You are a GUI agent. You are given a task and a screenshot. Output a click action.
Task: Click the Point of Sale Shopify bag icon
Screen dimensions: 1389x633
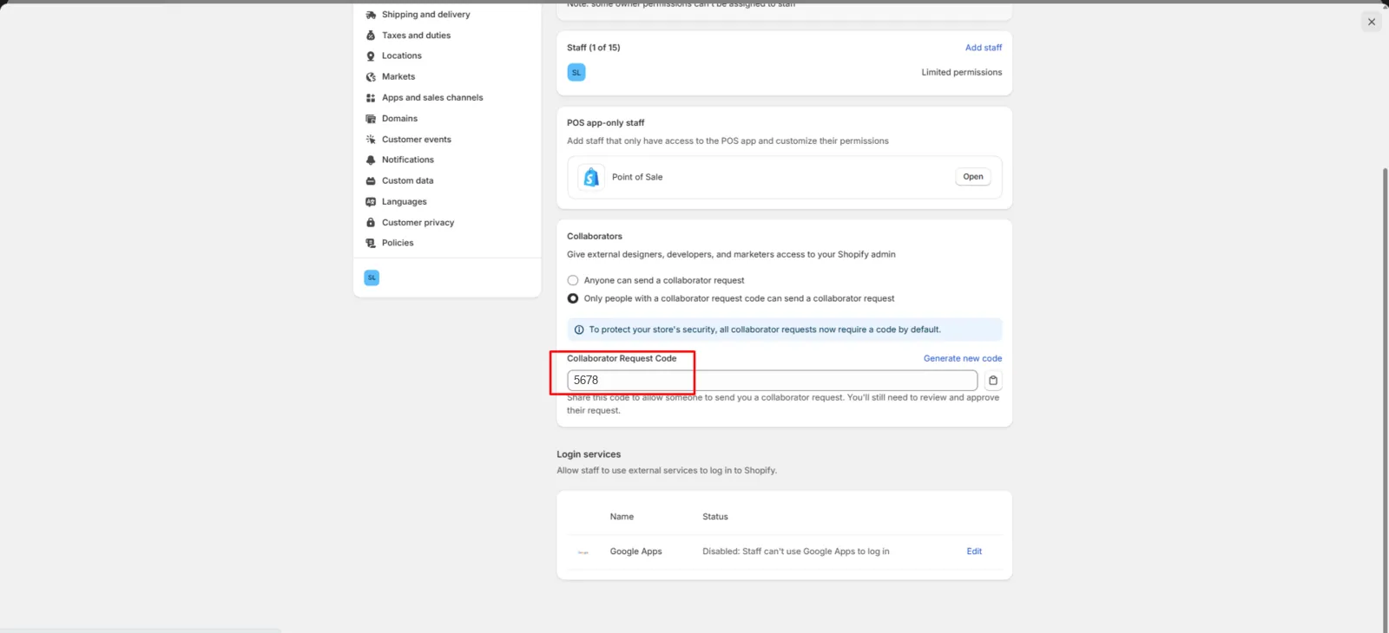tap(591, 177)
